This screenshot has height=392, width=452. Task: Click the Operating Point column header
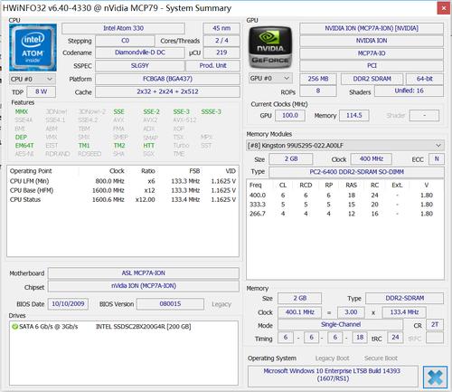31,171
